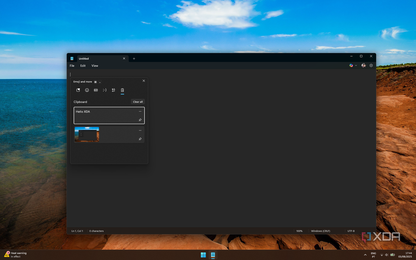The height and width of the screenshot is (260, 416).
Task: Open the symbols section of the picker
Action: pyautogui.click(x=113, y=90)
